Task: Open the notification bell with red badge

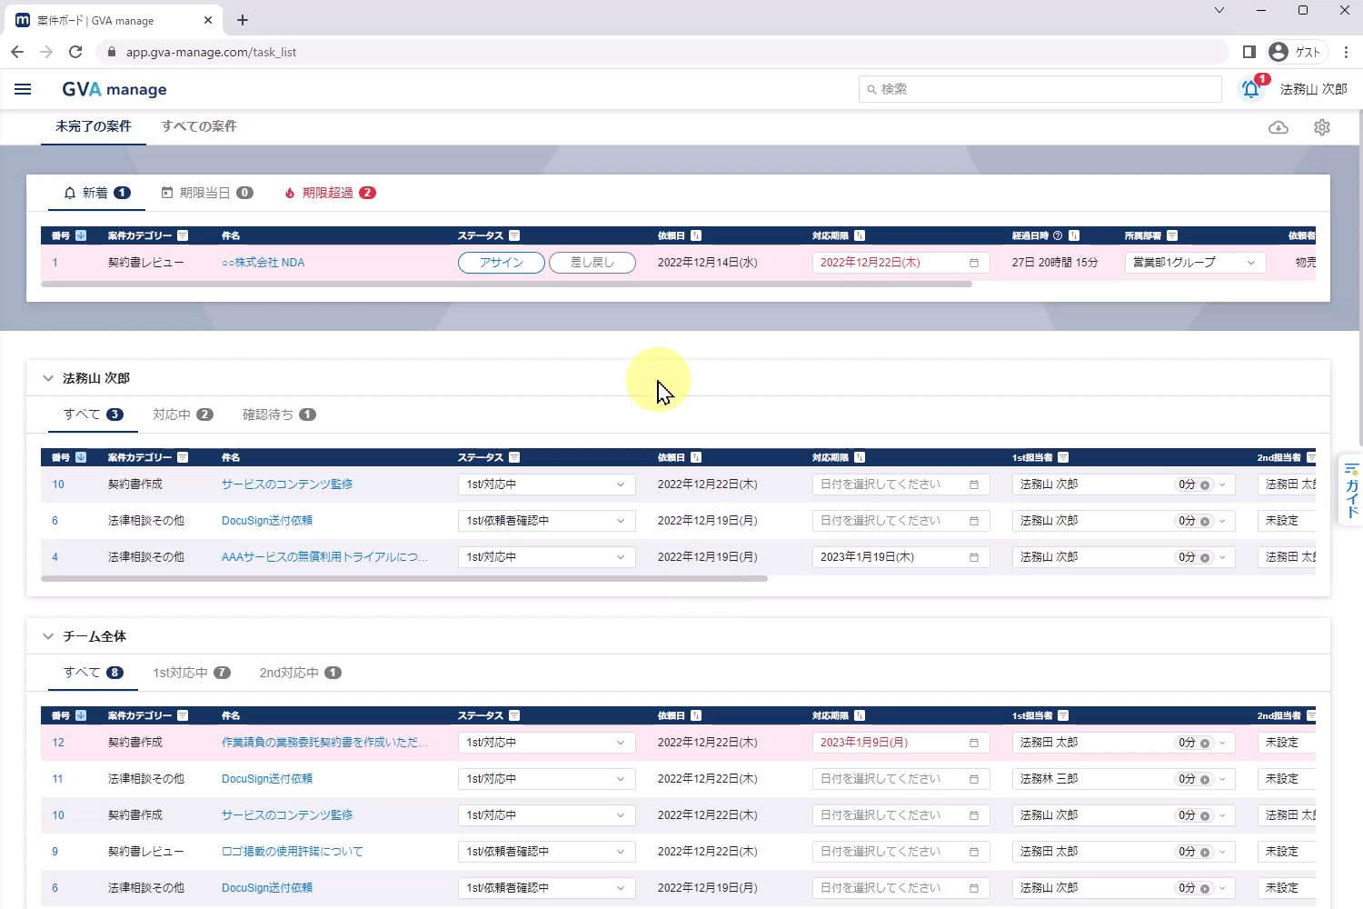Action: click(1251, 88)
